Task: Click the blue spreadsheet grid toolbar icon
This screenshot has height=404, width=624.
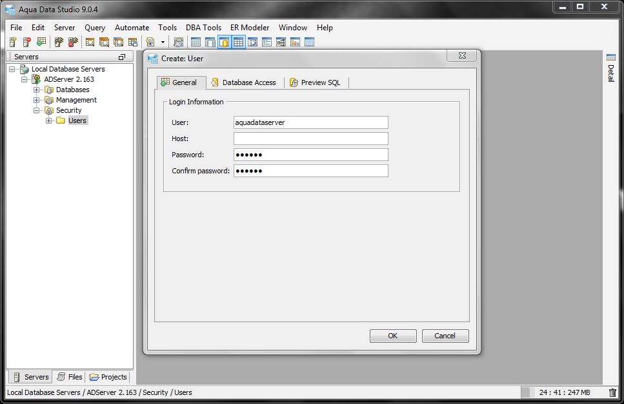Action: (310, 42)
